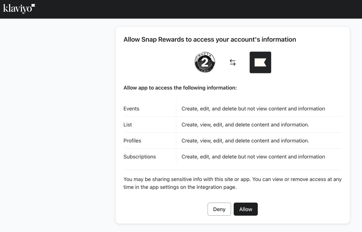Click the Events row permission description

coord(253,109)
